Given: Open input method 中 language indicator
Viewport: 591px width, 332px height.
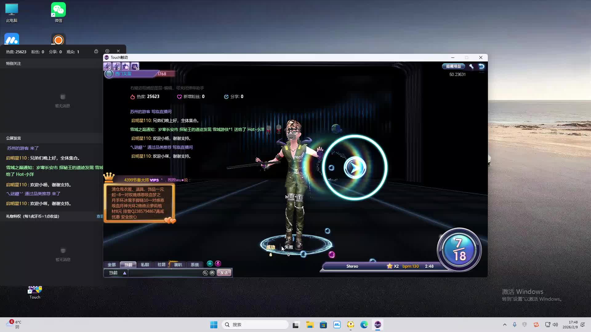Looking at the screenshot, I should pyautogui.click(x=525, y=325).
